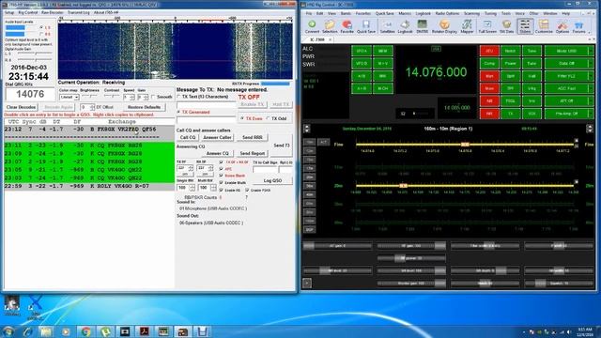The width and height of the screenshot is (601, 338).
Task: Expand the ATT Off dropdown arrow
Action: coord(591,101)
